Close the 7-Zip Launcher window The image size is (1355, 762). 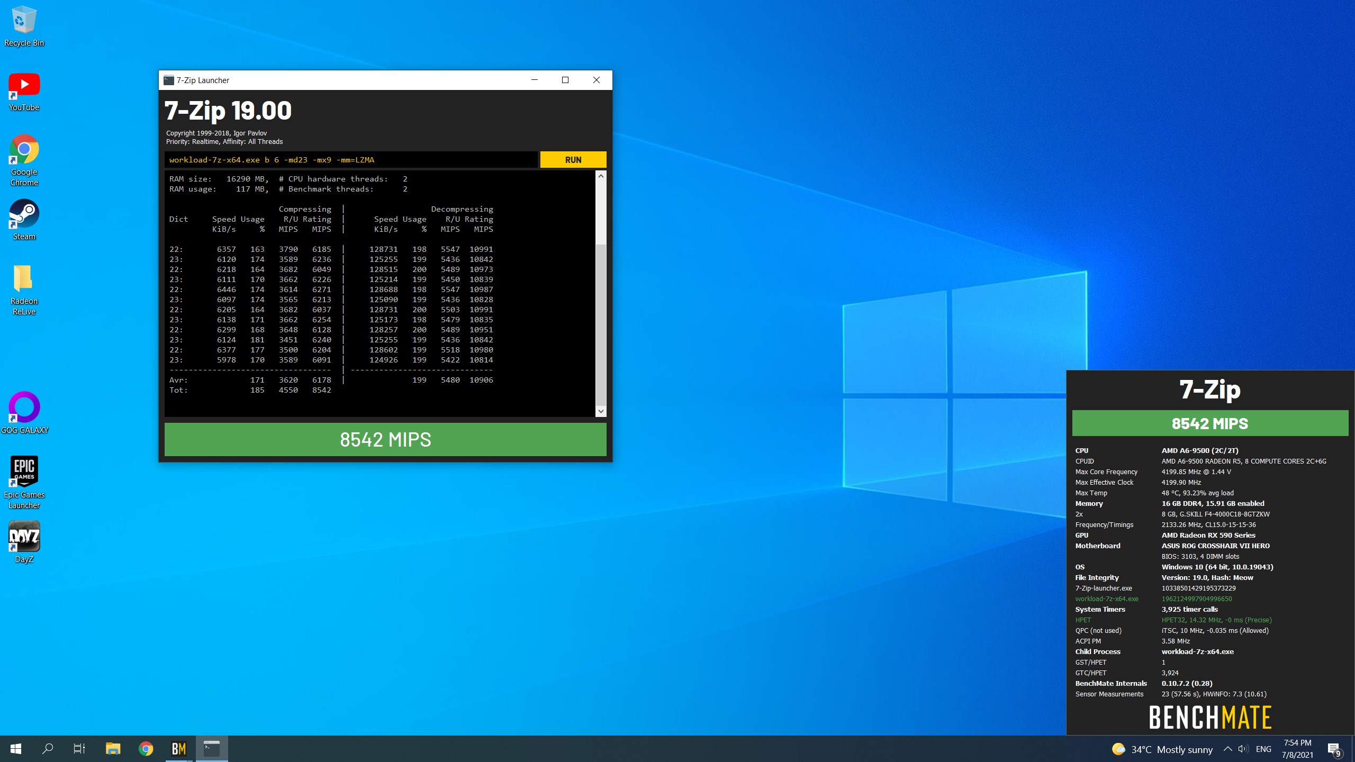(597, 80)
